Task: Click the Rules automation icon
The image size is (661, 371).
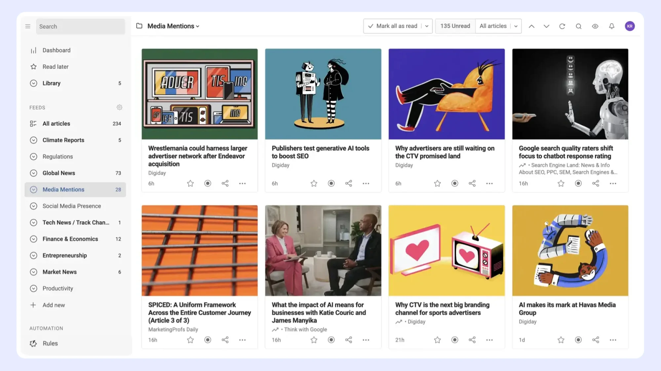Action: [33, 344]
